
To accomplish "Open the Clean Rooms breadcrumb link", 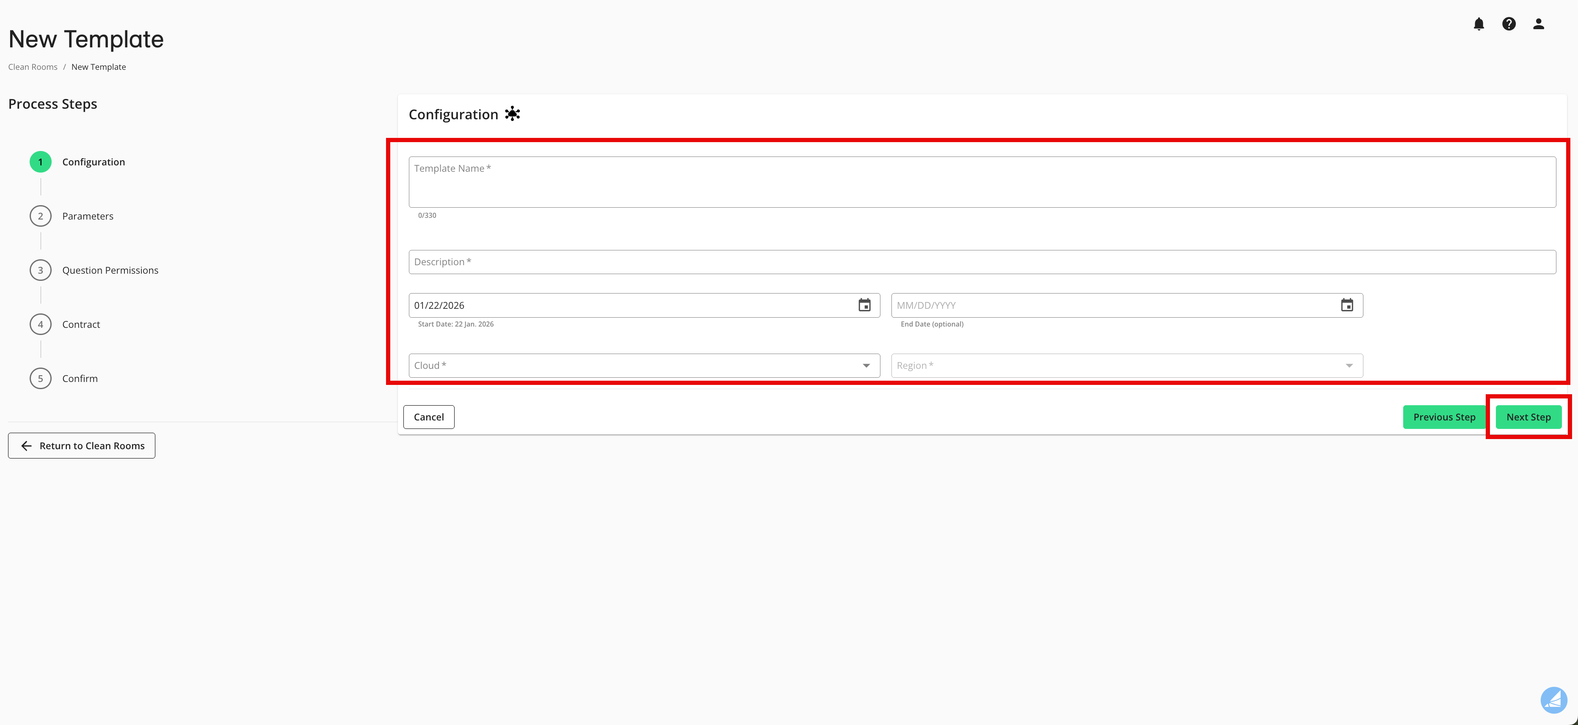I will pyautogui.click(x=33, y=66).
